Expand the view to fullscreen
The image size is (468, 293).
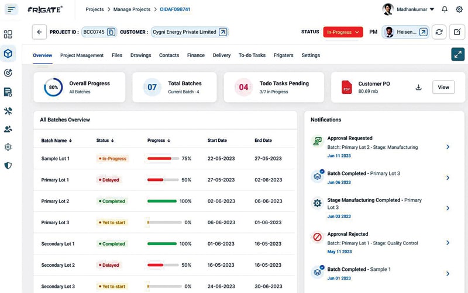click(x=457, y=54)
